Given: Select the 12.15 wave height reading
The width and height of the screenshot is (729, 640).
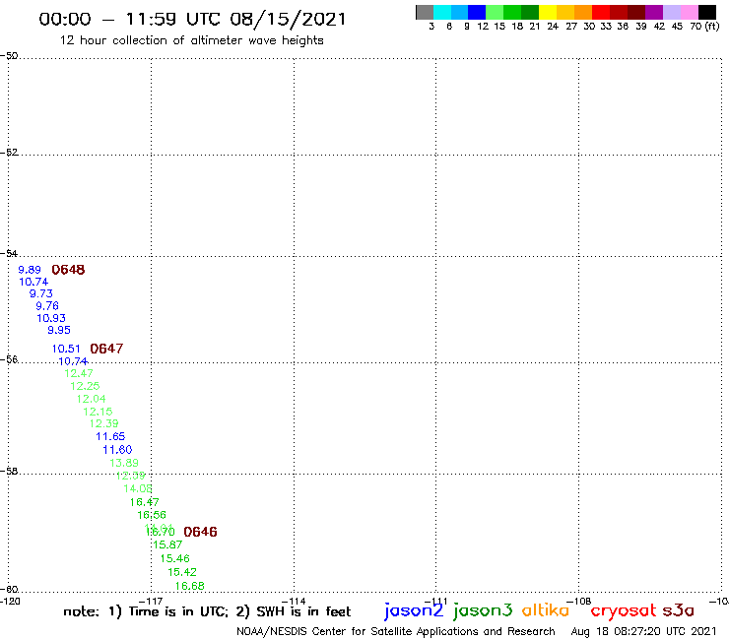Looking at the screenshot, I should click(x=98, y=412).
